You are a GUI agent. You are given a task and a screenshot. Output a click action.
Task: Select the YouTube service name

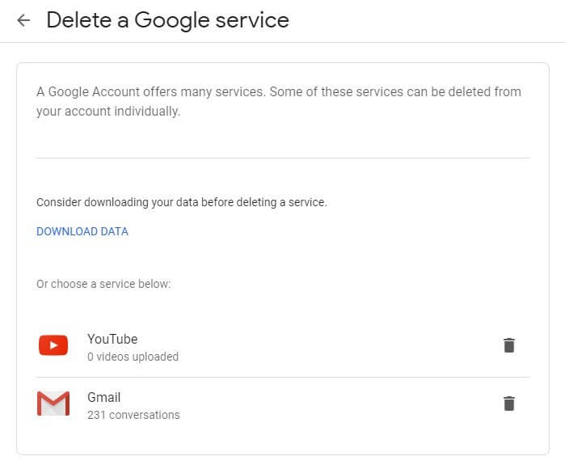coord(112,340)
